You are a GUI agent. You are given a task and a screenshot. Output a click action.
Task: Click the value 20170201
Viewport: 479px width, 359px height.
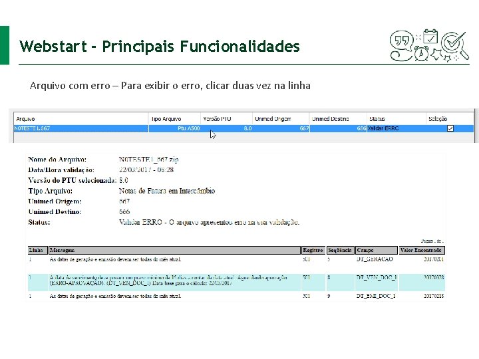tap(434, 259)
